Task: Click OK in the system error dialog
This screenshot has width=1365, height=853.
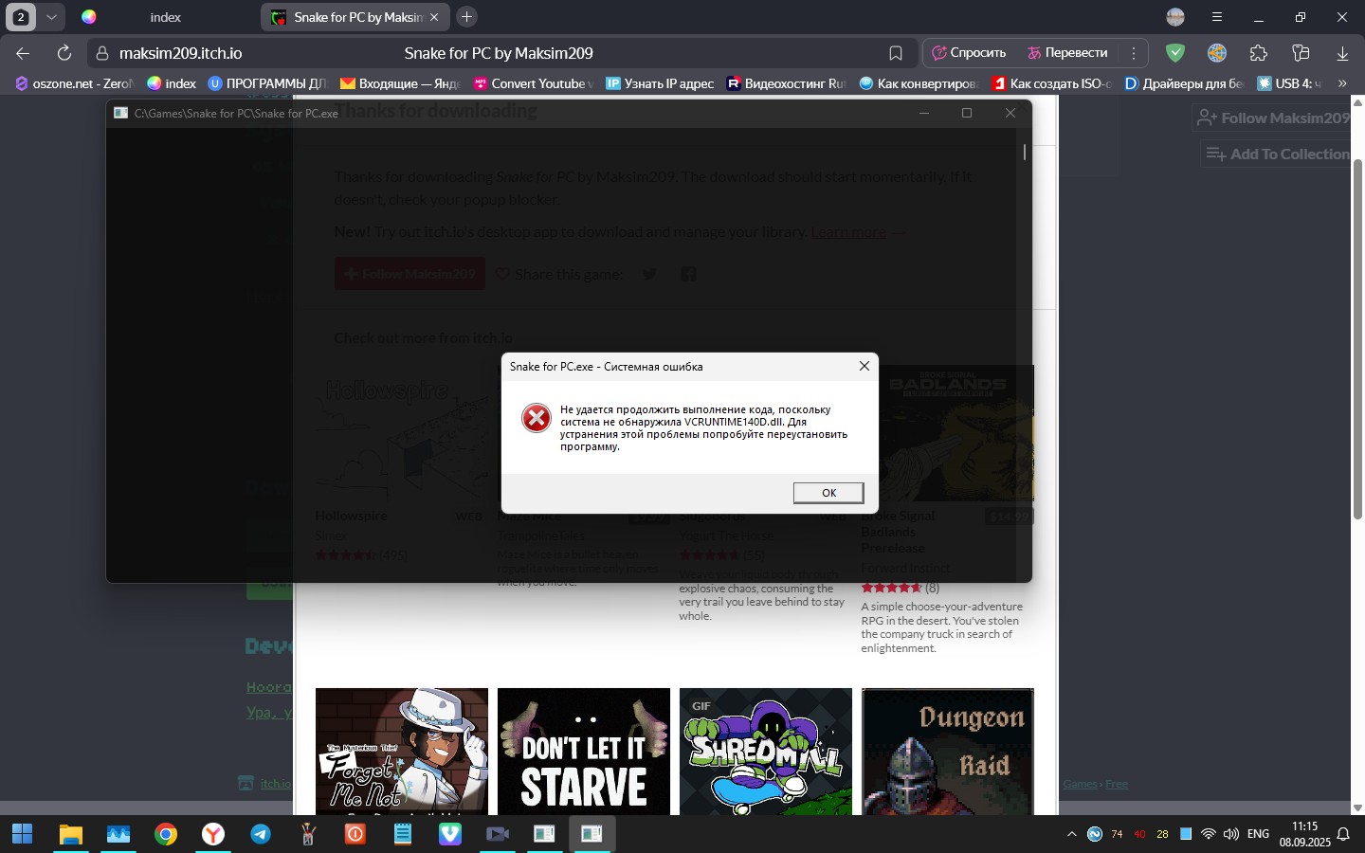Action: click(x=828, y=493)
